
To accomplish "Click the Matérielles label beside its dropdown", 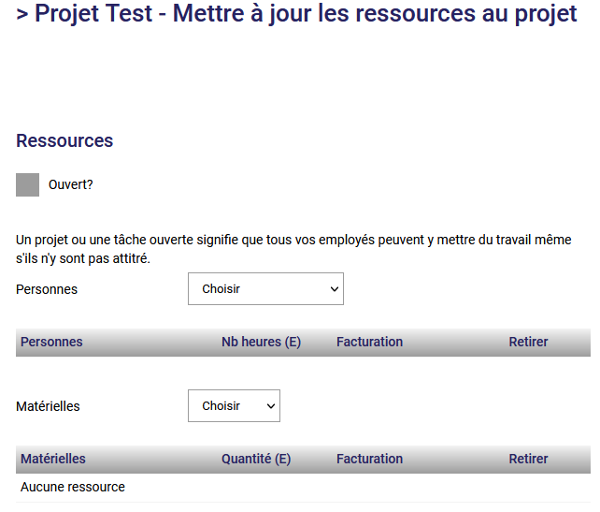I will [48, 406].
